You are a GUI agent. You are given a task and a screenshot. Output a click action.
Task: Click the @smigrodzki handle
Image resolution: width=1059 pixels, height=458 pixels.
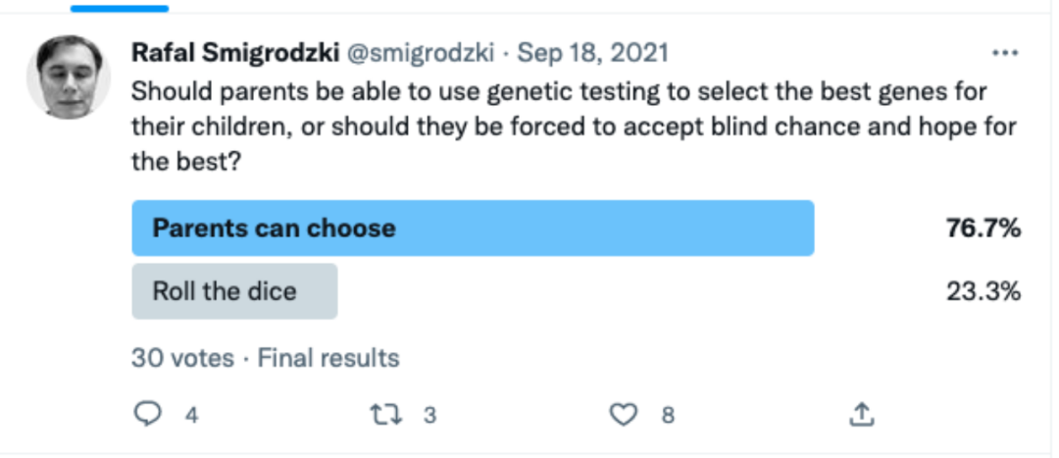(x=421, y=53)
